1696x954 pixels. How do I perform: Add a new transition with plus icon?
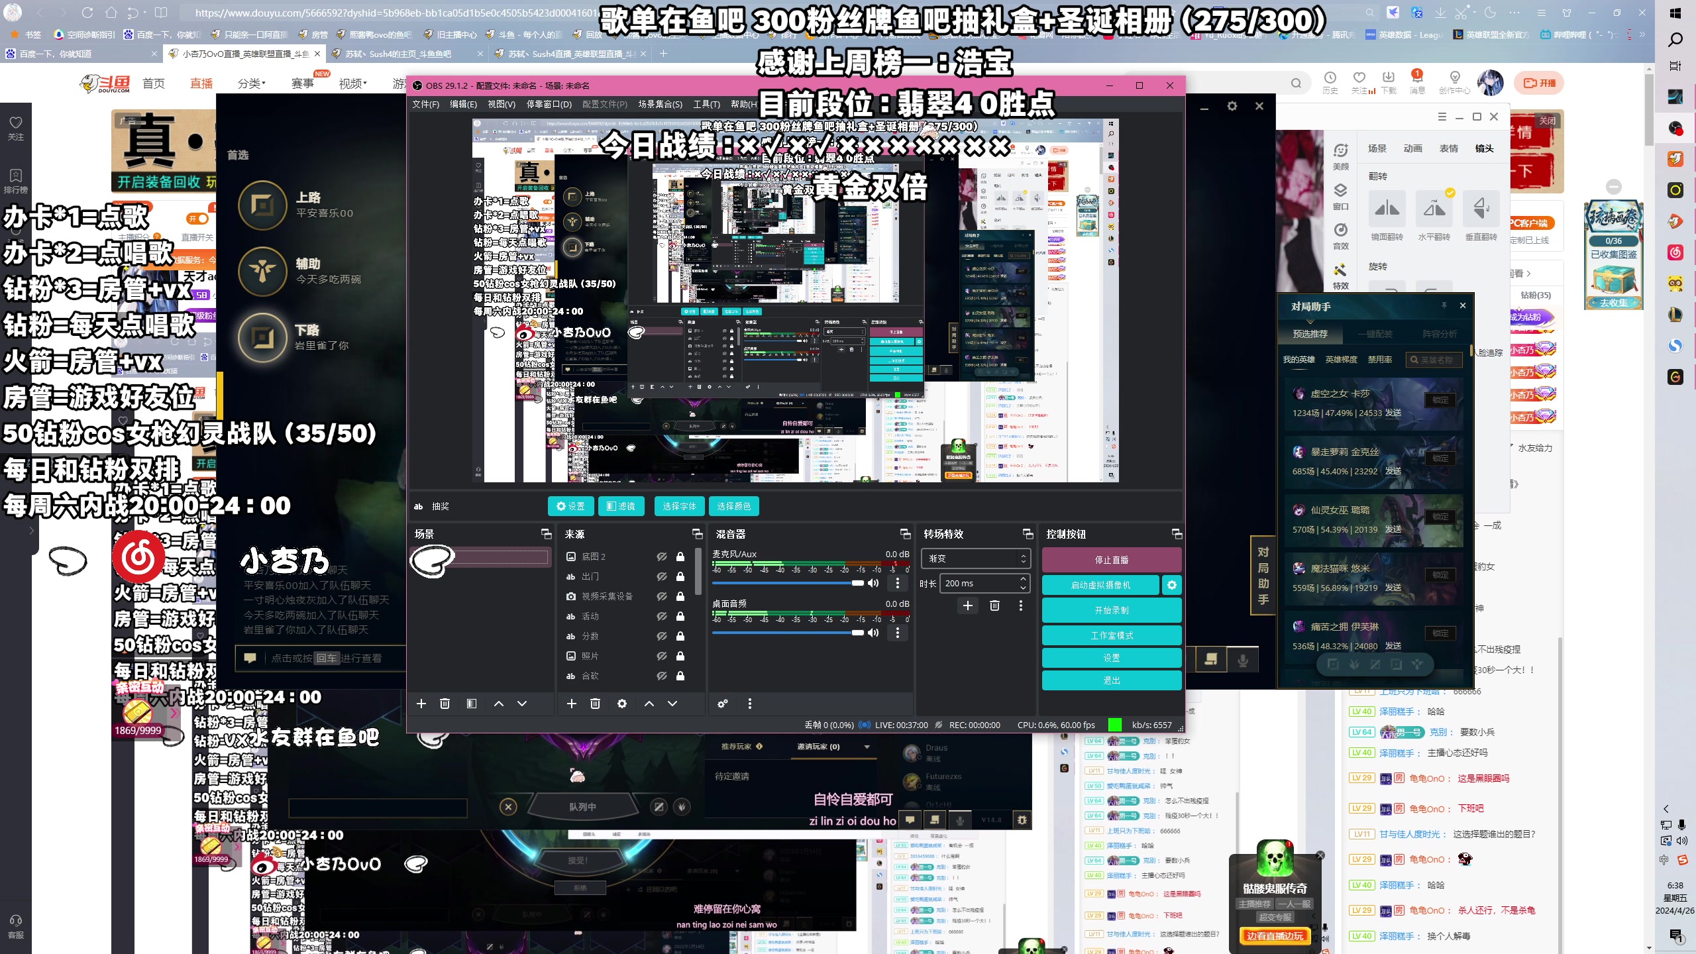[x=968, y=606]
